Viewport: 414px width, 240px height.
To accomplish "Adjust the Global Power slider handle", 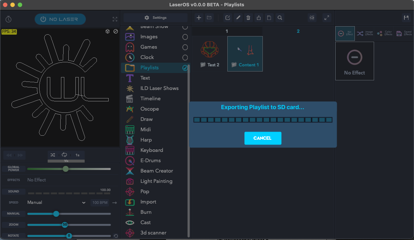I will 66,169.
